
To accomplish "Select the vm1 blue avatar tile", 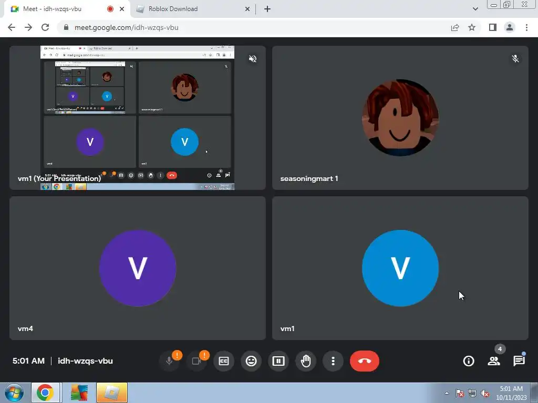I will pyautogui.click(x=400, y=268).
